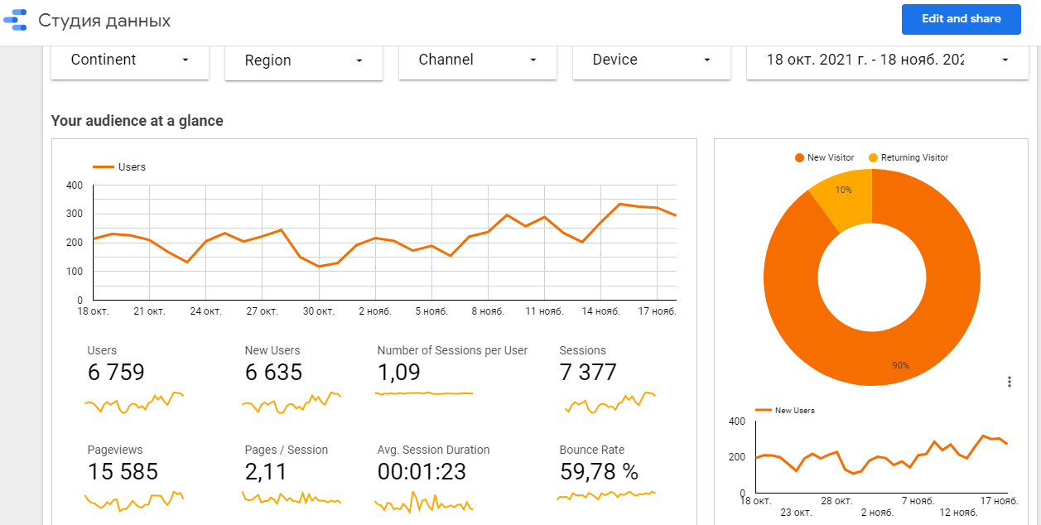Click the Sessions scorecard sparkline
The image size is (1041, 525).
609,402
